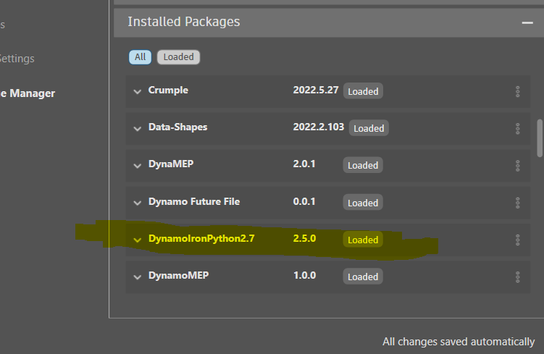Click version 2.0.1 of DynaMEP

click(x=304, y=164)
